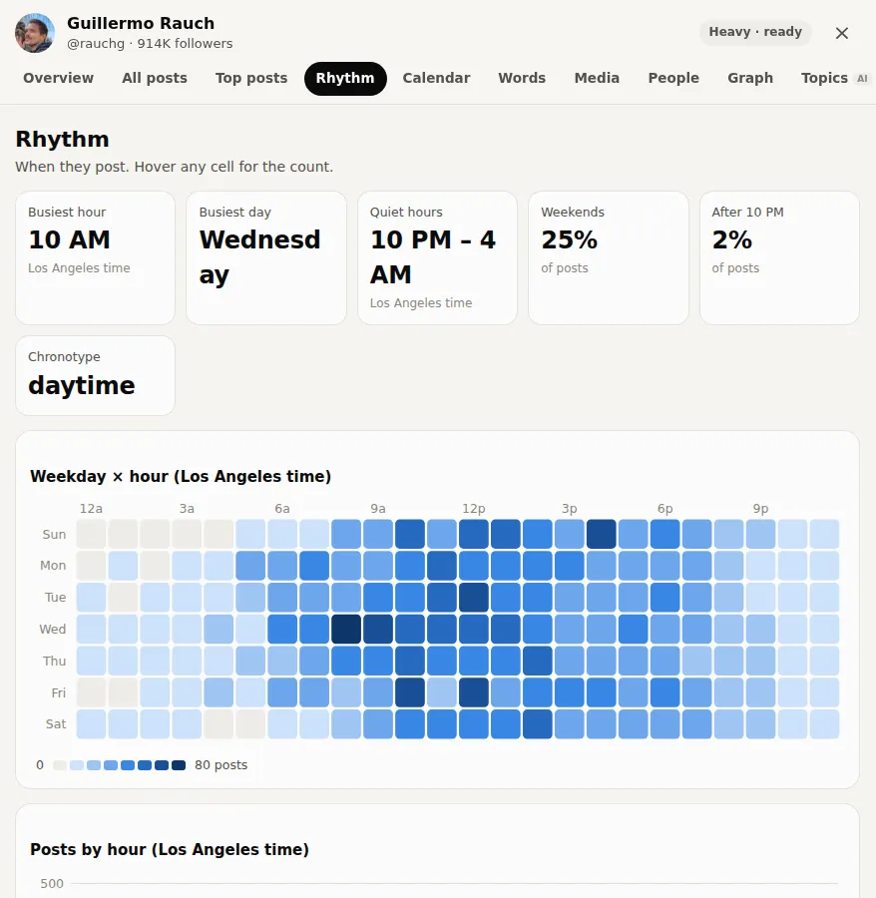876x898 pixels.
Task: Switch to the Media tab
Action: pyautogui.click(x=597, y=78)
